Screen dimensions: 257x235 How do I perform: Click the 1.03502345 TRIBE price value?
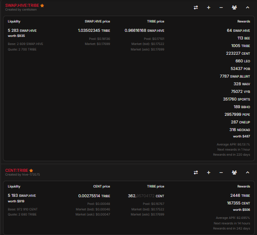[x=94, y=31]
